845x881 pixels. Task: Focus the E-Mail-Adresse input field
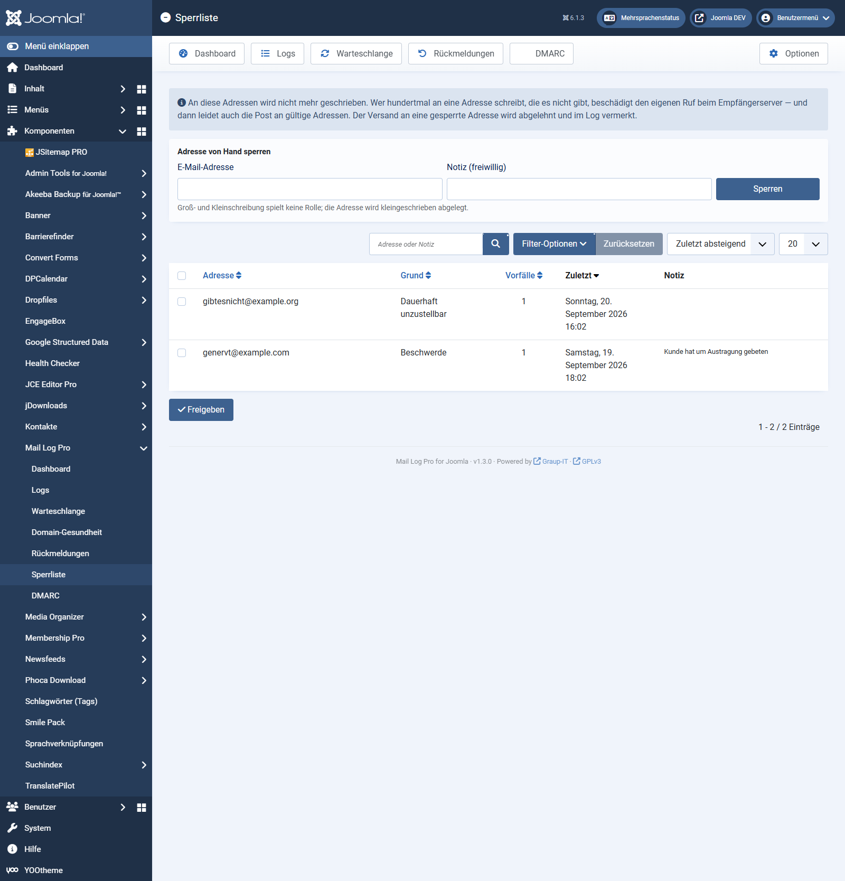point(310,189)
